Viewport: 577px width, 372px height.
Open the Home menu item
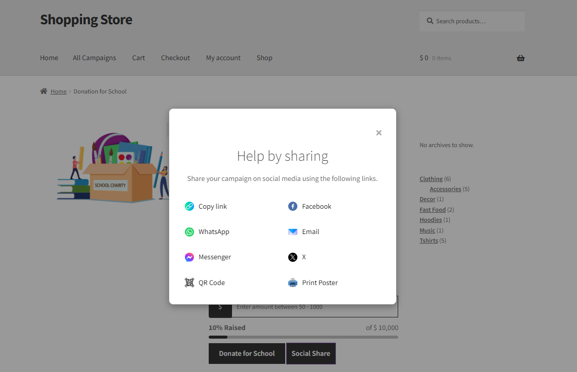coord(49,58)
